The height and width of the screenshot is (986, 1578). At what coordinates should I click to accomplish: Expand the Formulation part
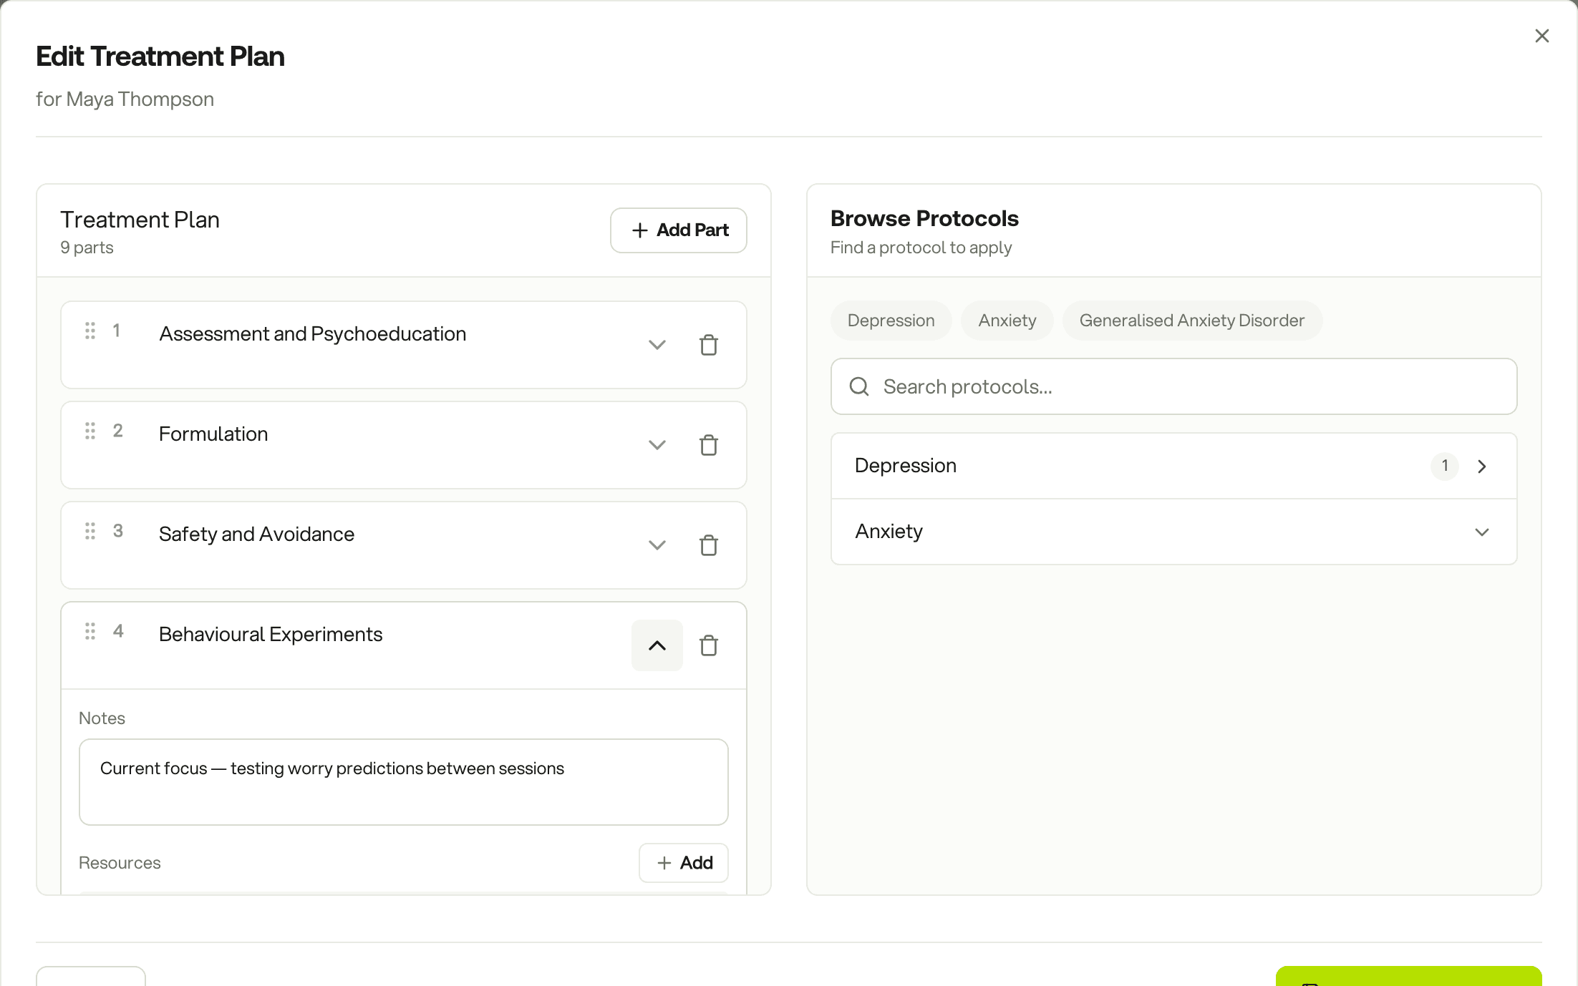[657, 445]
